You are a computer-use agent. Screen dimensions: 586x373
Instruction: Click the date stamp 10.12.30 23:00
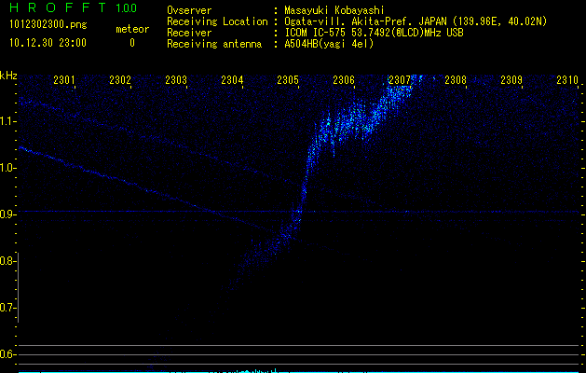tap(48, 43)
